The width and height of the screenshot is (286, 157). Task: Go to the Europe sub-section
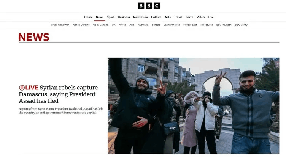pos(156,25)
